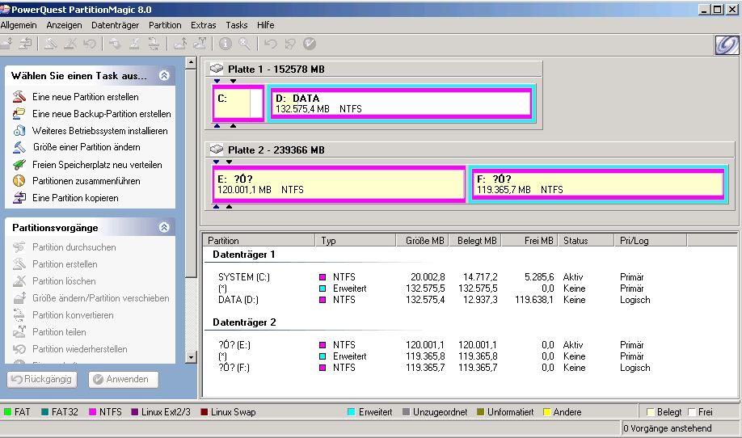Choose 'Größe einer Partition ändern' task

(86, 147)
